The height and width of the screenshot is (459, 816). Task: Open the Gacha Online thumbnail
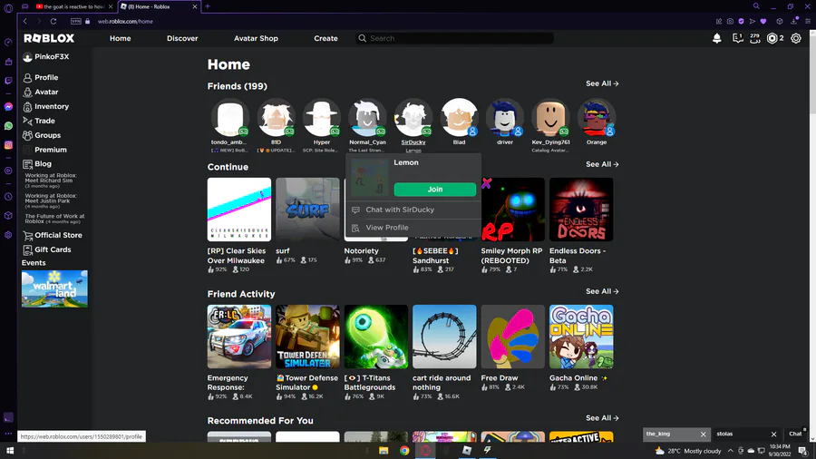pyautogui.click(x=581, y=337)
